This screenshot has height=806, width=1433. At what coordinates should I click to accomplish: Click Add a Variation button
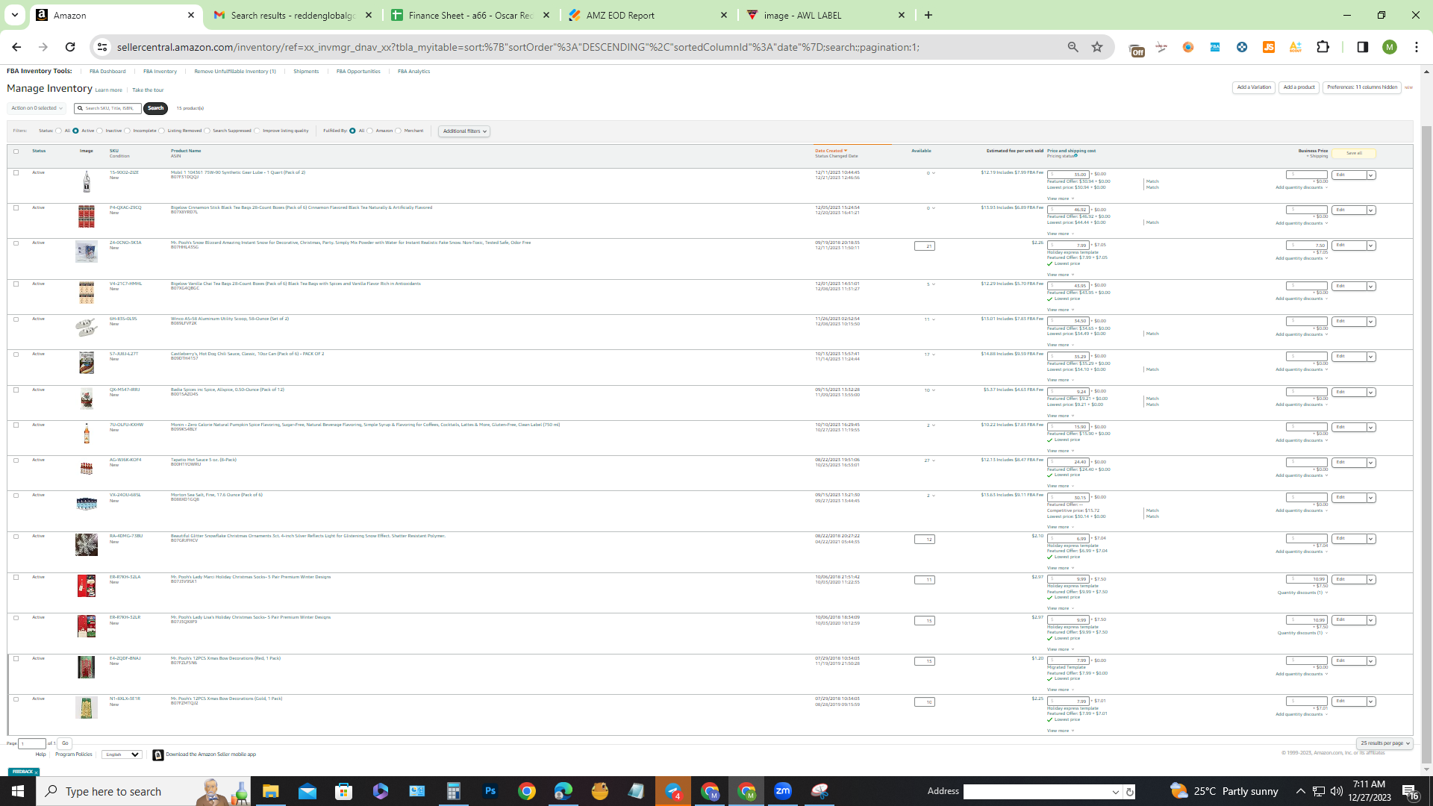pos(1253,87)
